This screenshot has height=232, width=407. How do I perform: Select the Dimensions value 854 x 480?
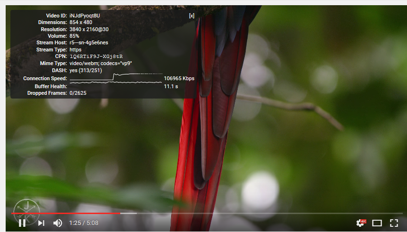pyautogui.click(x=81, y=22)
